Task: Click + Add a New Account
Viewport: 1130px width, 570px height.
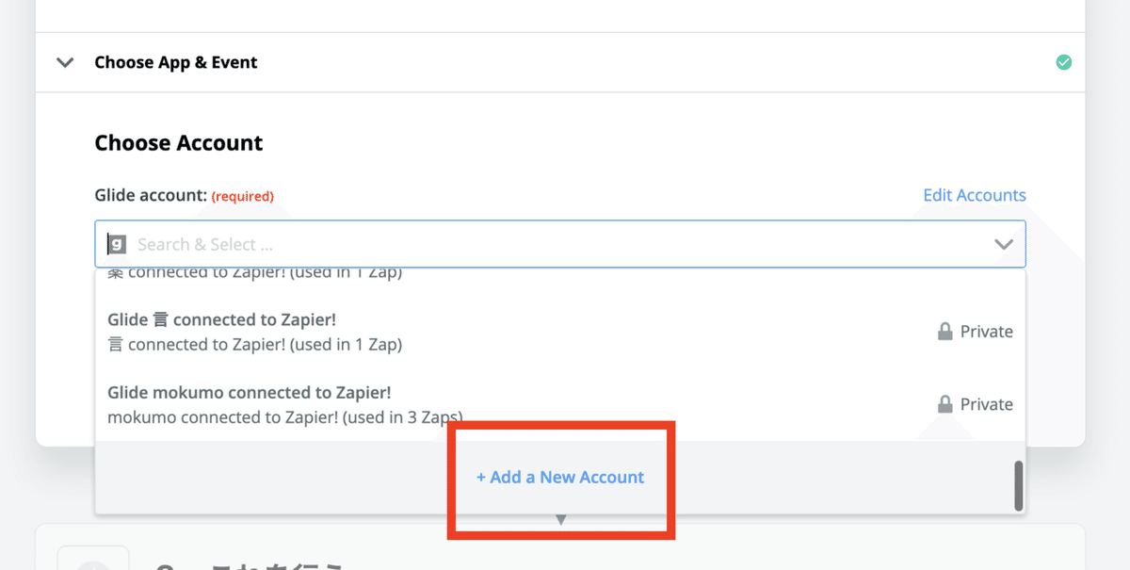Action: pos(560,477)
